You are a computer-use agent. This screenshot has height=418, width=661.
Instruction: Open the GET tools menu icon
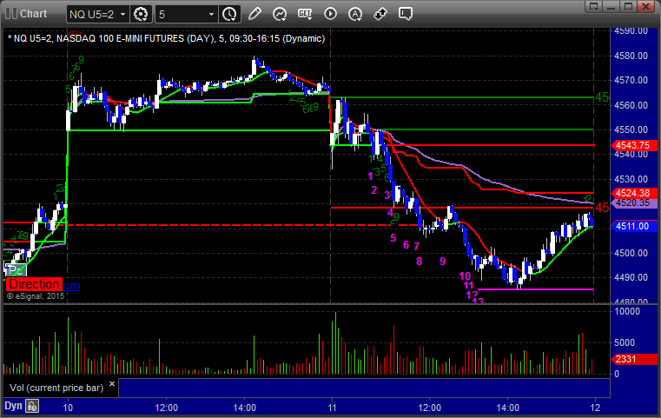[305, 14]
